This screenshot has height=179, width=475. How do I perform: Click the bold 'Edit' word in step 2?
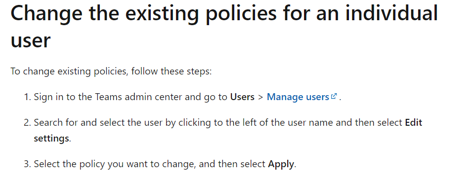(x=414, y=122)
